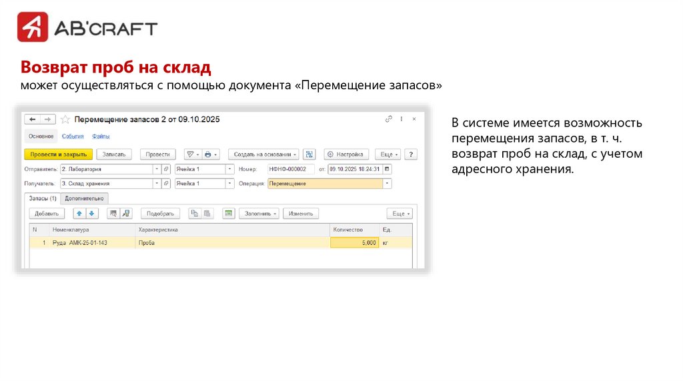683x382 pixels.
Task: Click the date field 09.10.2025 18:24:31
Action: pyautogui.click(x=355, y=169)
